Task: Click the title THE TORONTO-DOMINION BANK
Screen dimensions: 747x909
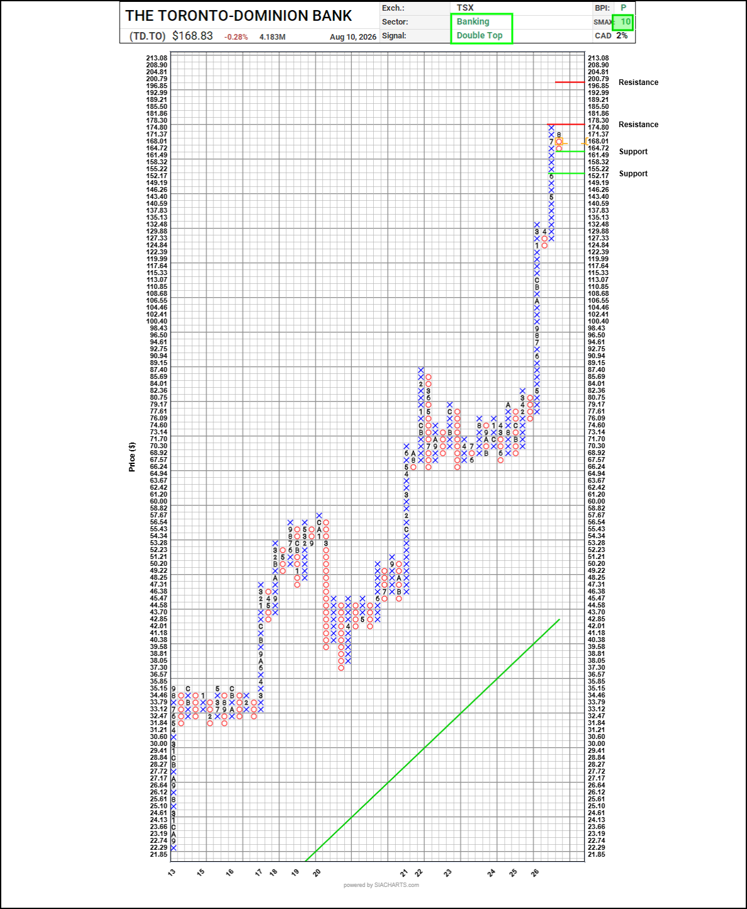Action: pyautogui.click(x=239, y=16)
